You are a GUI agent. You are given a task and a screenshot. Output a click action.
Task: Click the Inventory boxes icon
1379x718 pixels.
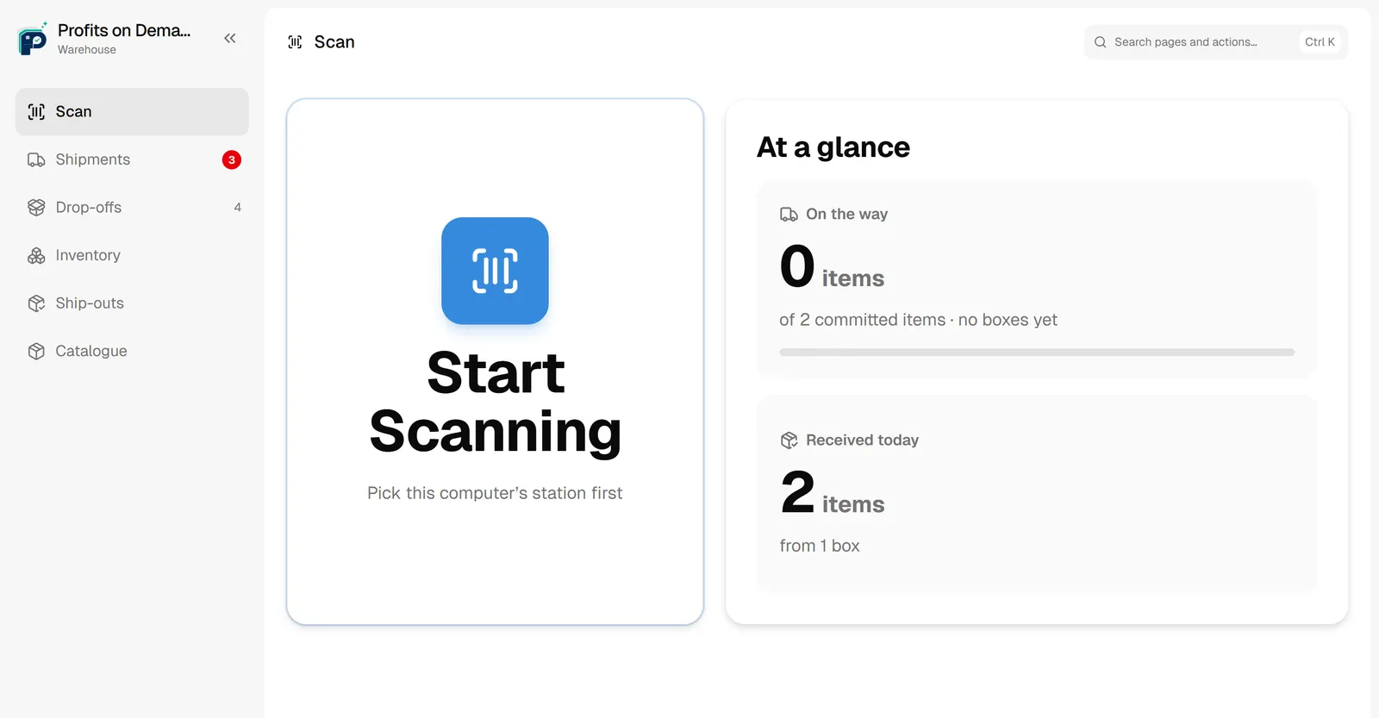(36, 255)
